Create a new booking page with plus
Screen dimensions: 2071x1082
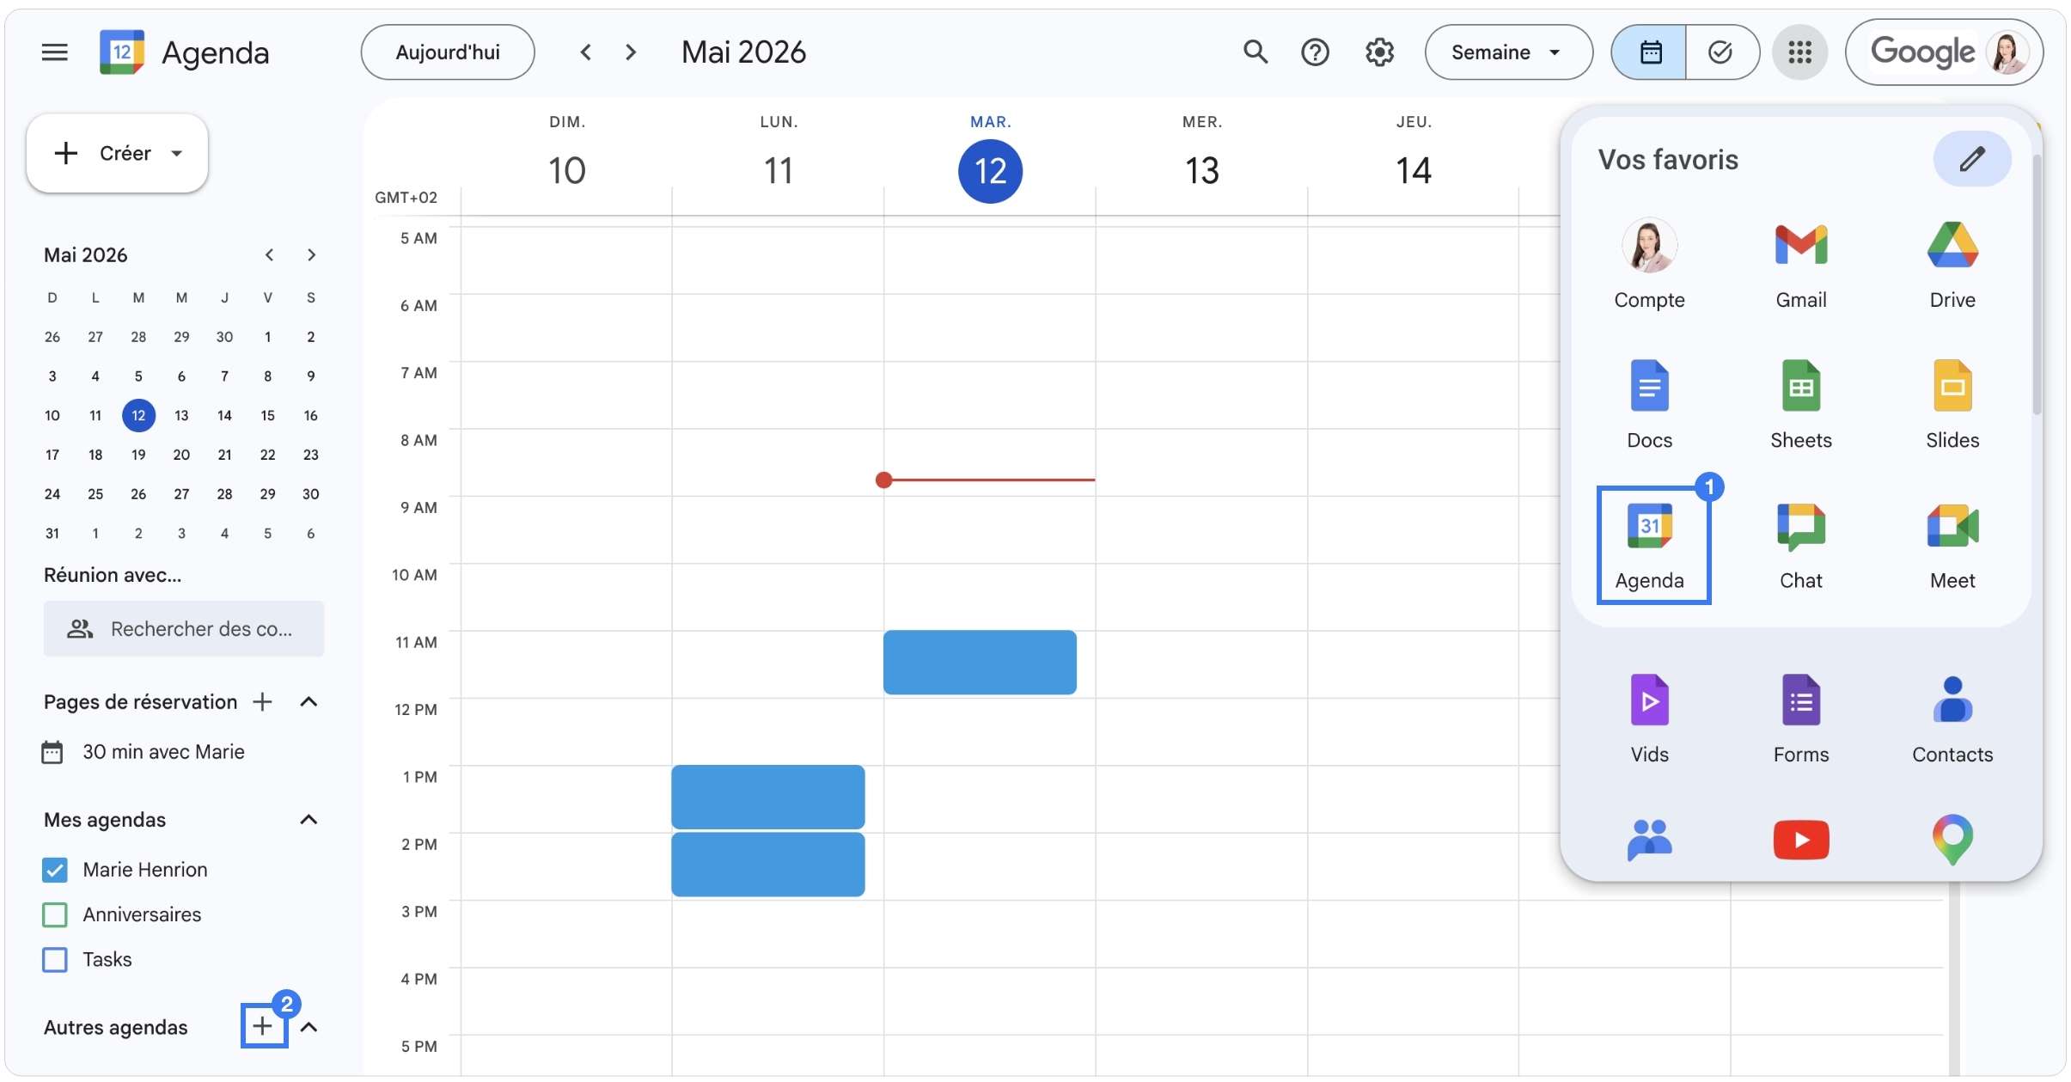[262, 702]
